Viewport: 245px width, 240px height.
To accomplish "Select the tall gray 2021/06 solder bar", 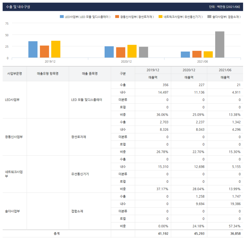I will [220, 45].
